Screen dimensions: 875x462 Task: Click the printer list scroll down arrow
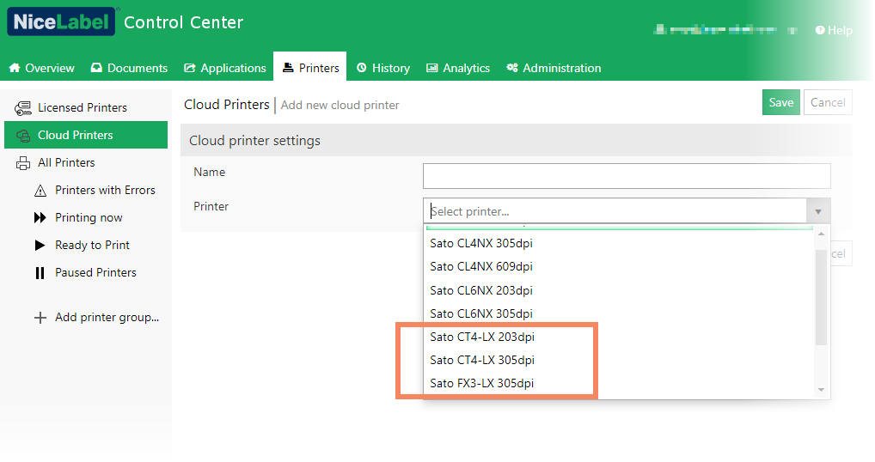821,390
